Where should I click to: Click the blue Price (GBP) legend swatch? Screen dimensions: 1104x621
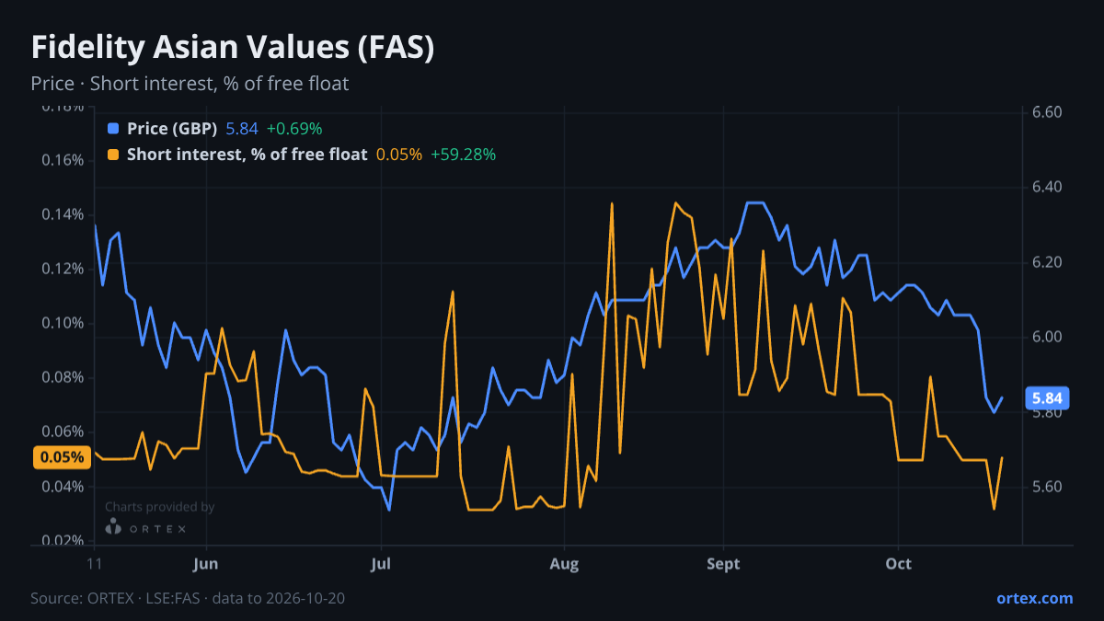coord(114,129)
